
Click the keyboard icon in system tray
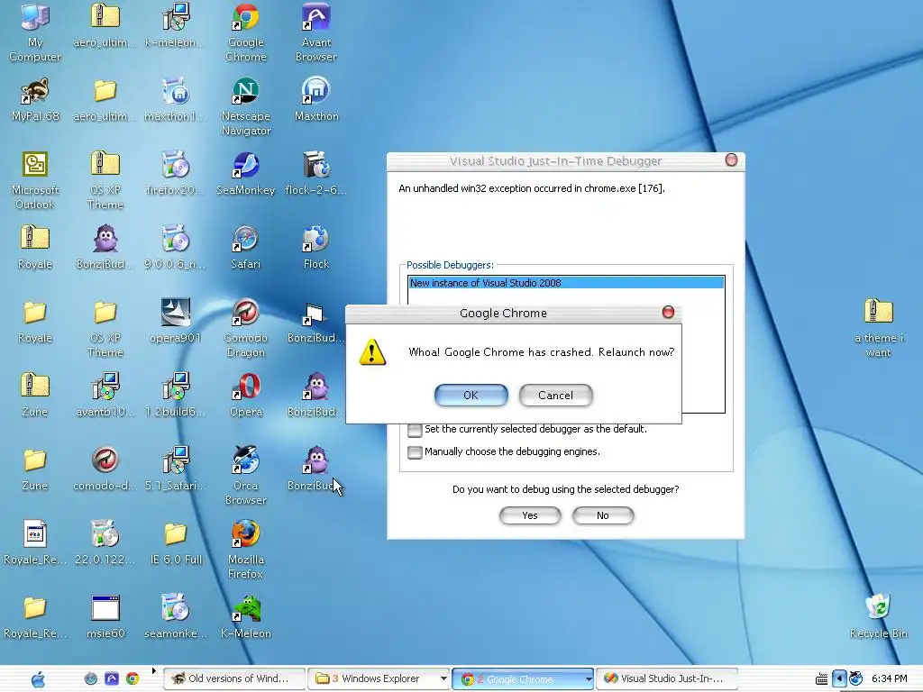[x=821, y=679]
